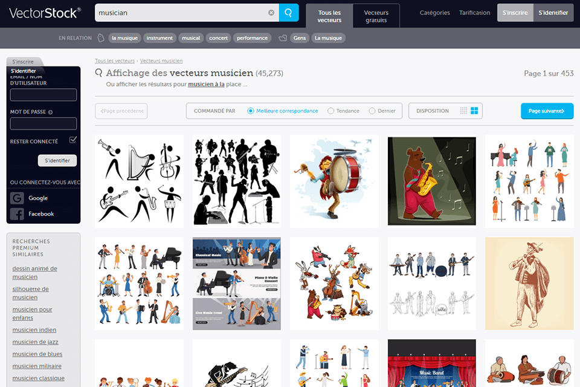This screenshot has width=580, height=387.
Task: Select the small grid layout icon
Action: (x=463, y=111)
